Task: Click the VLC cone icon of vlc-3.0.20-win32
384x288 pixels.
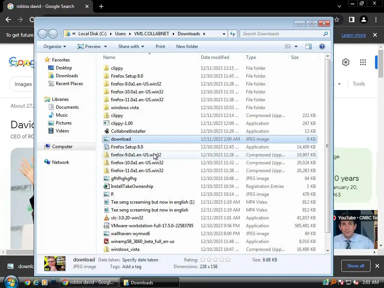Action: tap(106, 218)
